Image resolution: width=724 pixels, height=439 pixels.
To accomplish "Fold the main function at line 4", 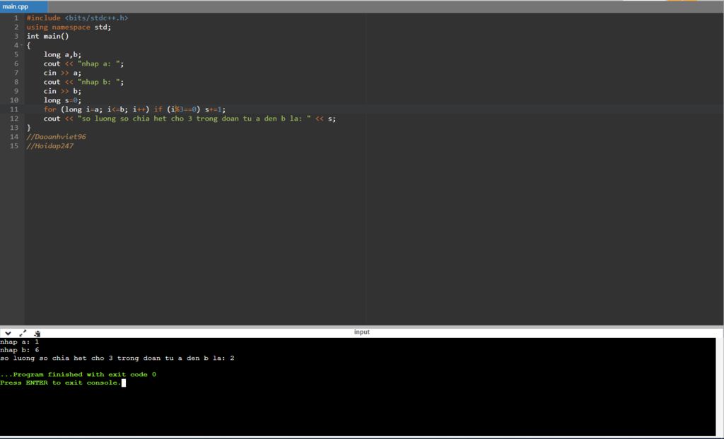I will (x=21, y=45).
